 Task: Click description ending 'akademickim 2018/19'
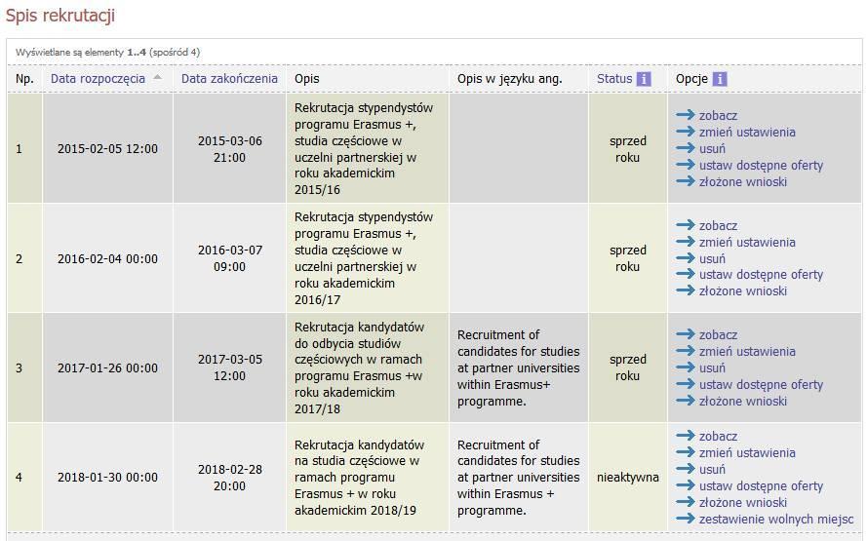360,478
